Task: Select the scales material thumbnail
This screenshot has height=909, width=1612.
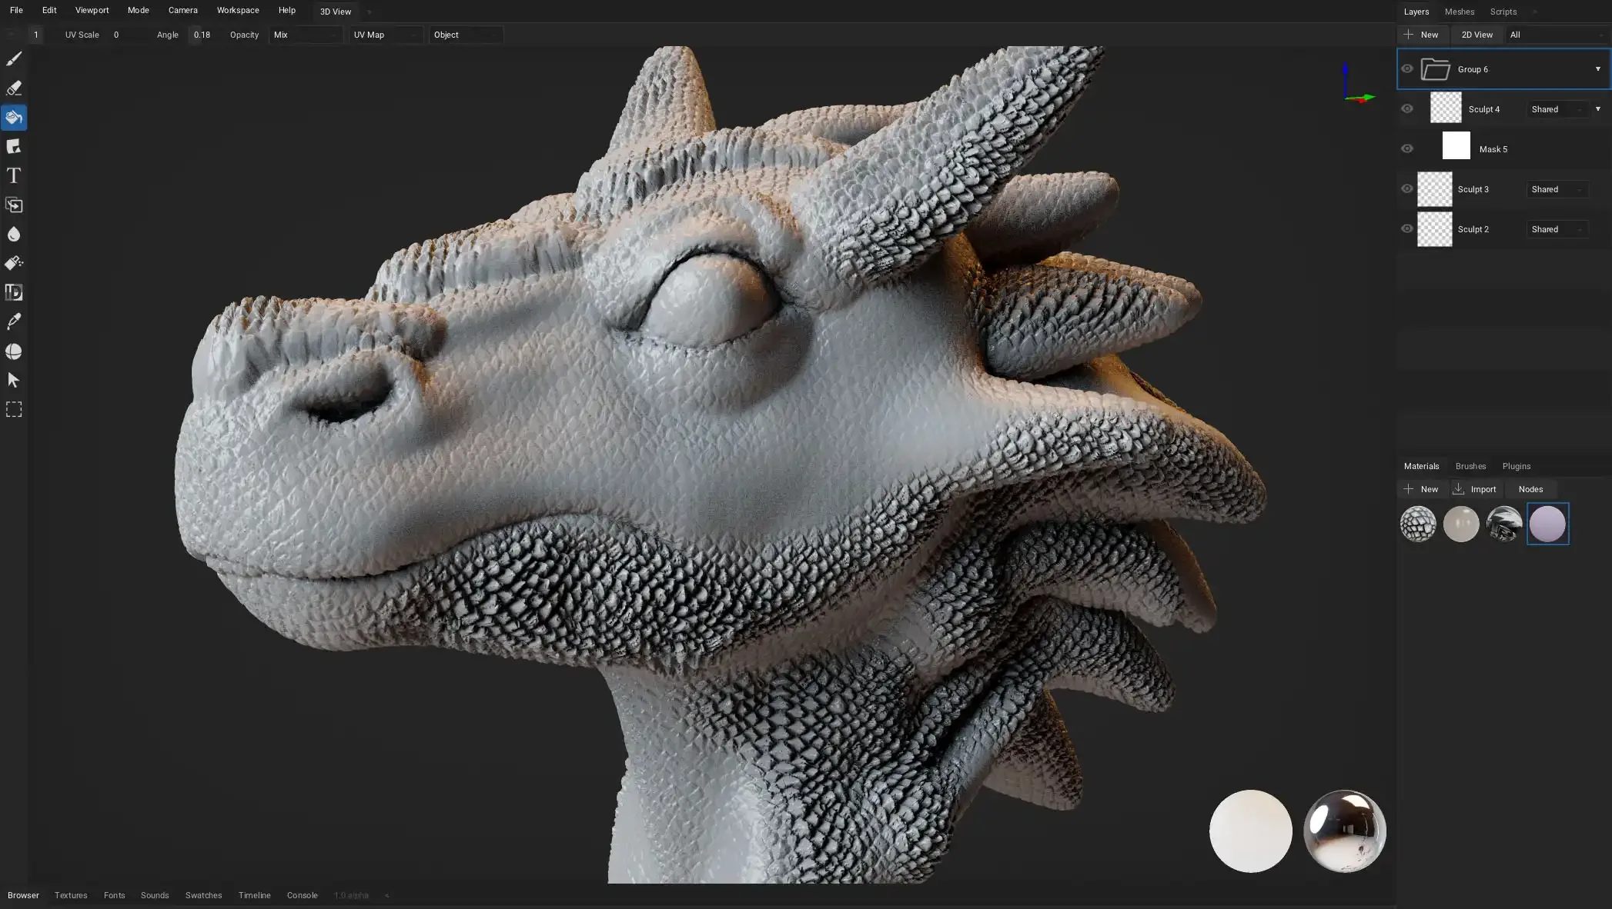Action: point(1418,524)
